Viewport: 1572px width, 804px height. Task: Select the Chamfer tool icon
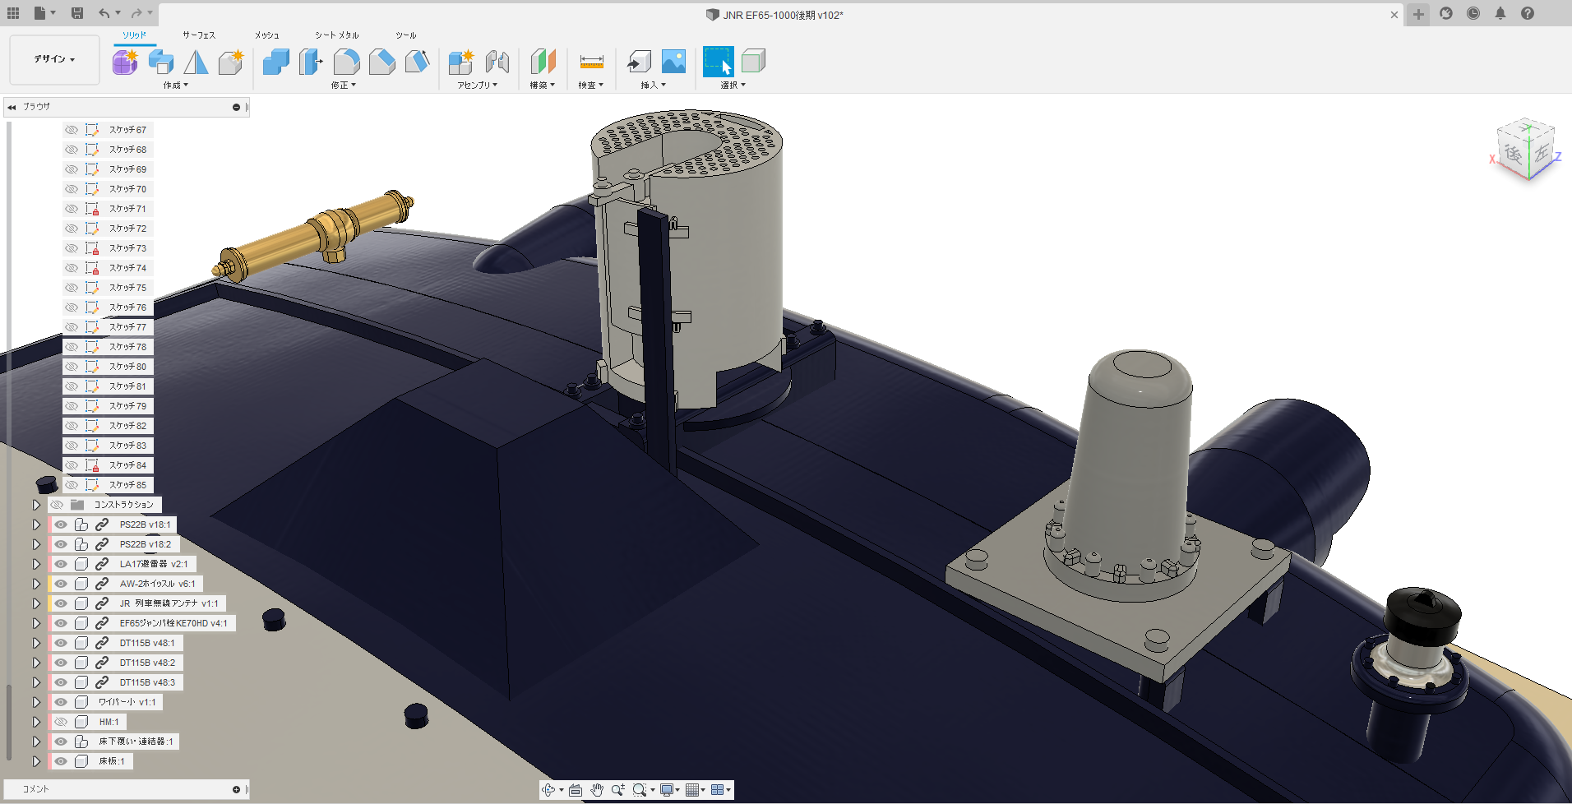[x=382, y=62]
